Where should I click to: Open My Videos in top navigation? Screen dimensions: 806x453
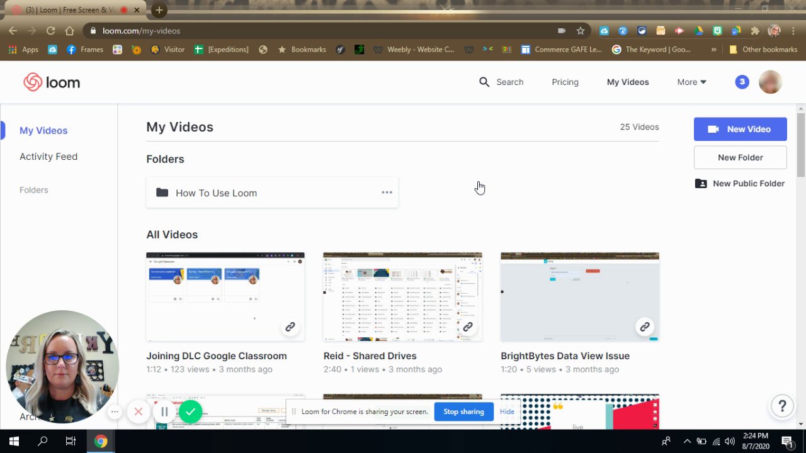628,82
